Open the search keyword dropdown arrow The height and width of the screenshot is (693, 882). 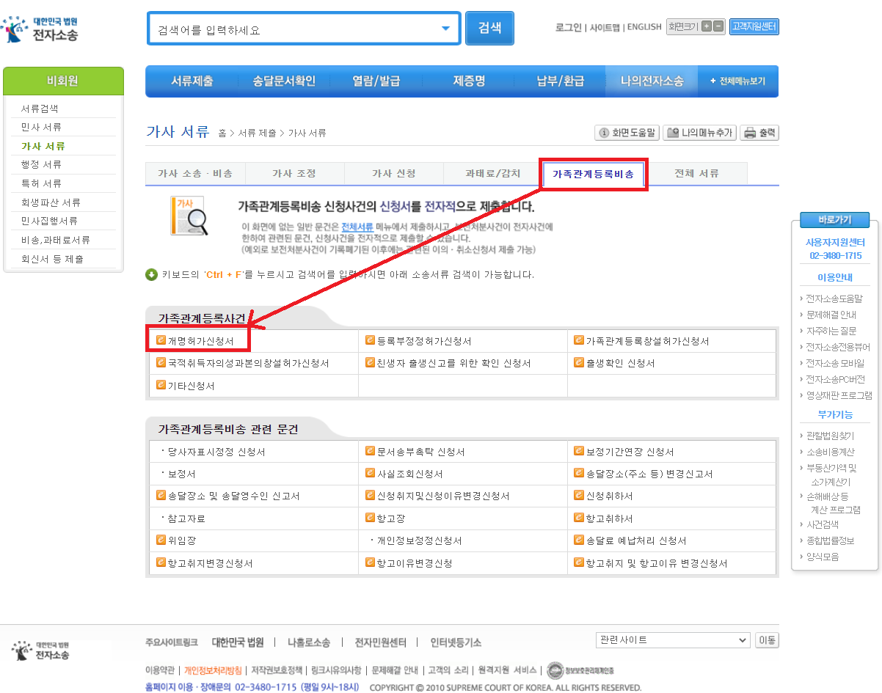coord(445,28)
